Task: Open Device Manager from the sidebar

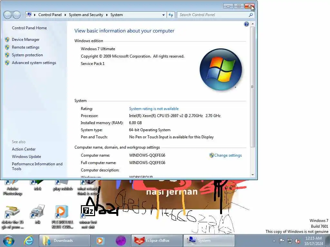Action: click(25, 40)
